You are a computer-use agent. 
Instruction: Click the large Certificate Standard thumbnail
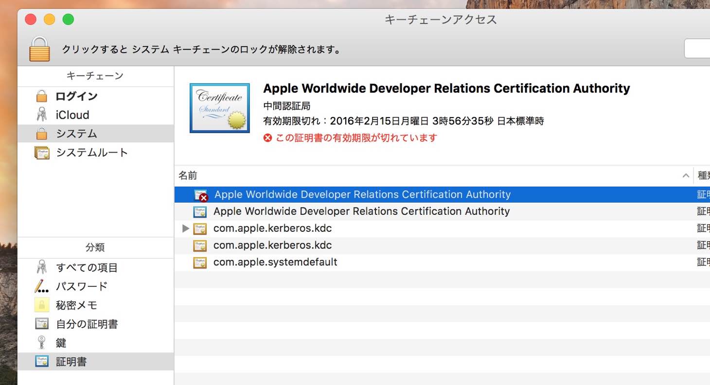(x=220, y=108)
